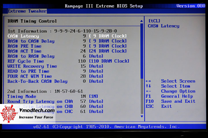Select RAS# to RAS# Delay setting

tap(31, 56)
